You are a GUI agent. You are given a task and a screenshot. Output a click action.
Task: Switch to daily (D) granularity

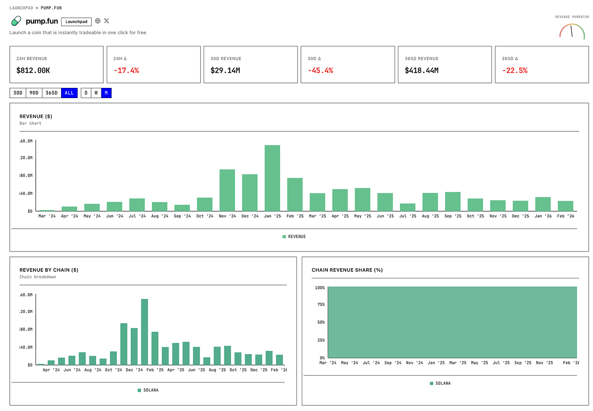point(86,93)
